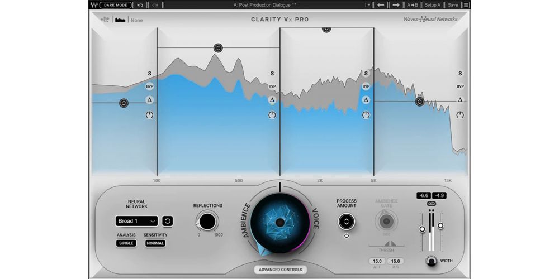
Task: Click the ATT 15.0 value field
Action: (x=377, y=261)
